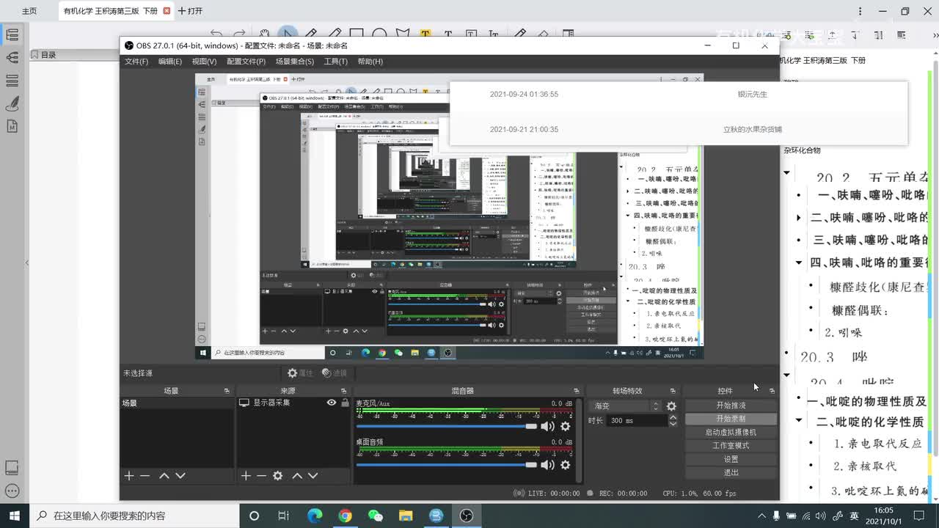The height and width of the screenshot is (528, 939).
Task: Toggle the lock on 显示器采集 source
Action: point(345,403)
